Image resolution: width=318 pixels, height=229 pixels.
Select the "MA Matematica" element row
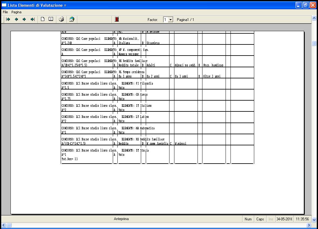tap(157, 128)
